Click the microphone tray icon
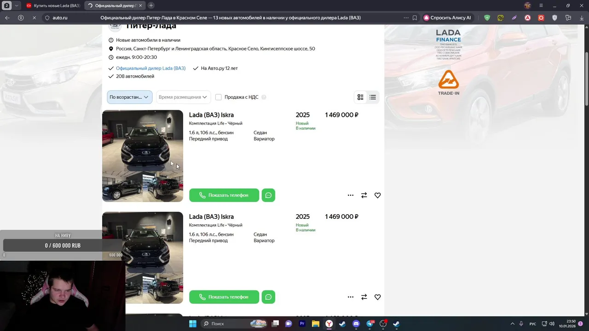This screenshot has height=331, width=589. pos(521,324)
